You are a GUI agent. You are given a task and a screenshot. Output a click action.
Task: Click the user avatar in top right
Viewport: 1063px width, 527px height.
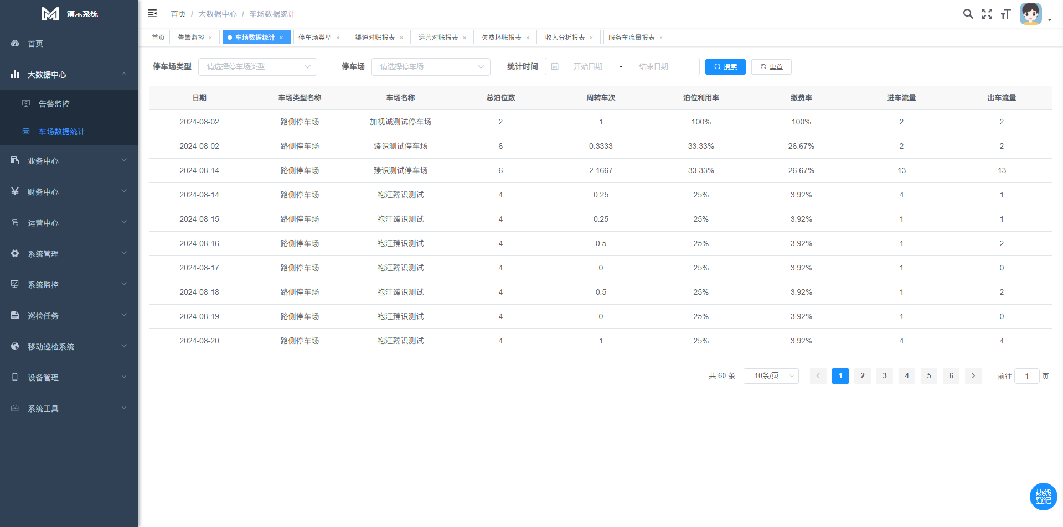(1030, 14)
